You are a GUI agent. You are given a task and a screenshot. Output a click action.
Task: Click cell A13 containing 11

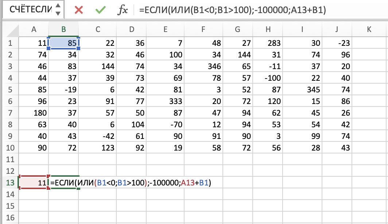[34, 183]
